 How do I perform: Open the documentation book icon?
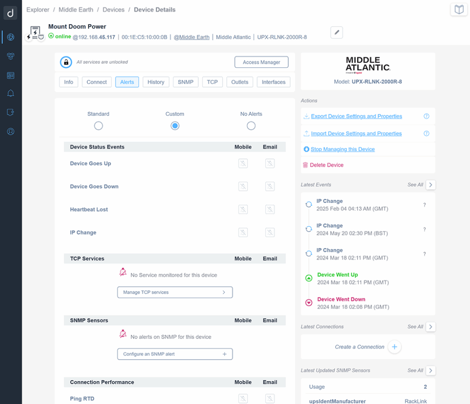pyautogui.click(x=459, y=10)
